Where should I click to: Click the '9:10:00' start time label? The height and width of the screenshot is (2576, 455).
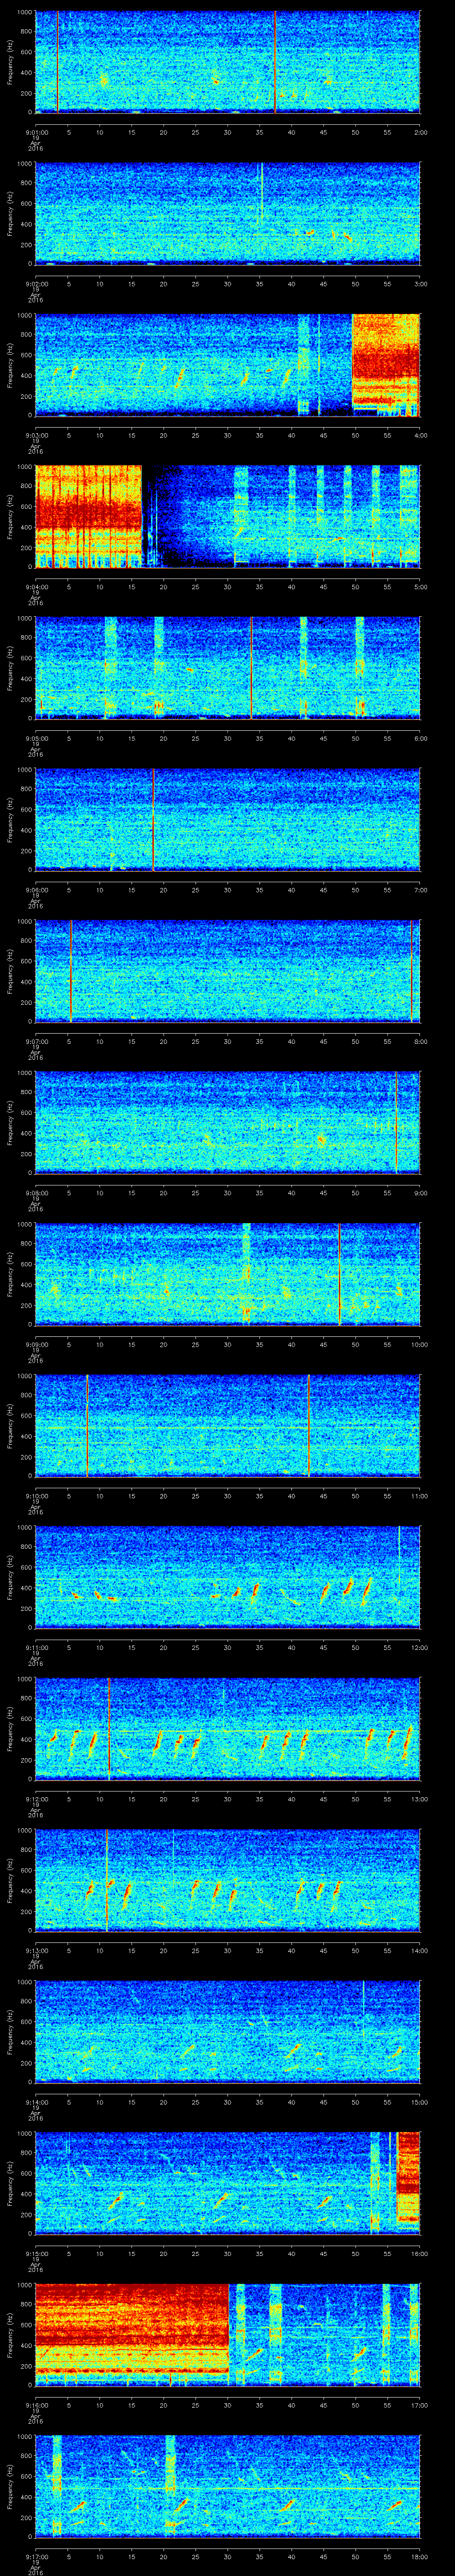click(36, 1495)
